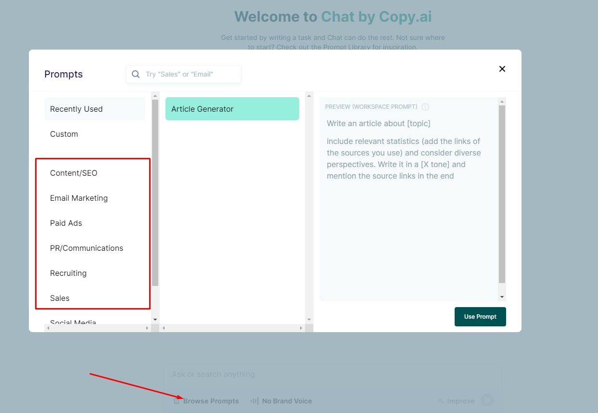
Task: Click the search magnifier icon in Prompts
Action: [x=136, y=74]
